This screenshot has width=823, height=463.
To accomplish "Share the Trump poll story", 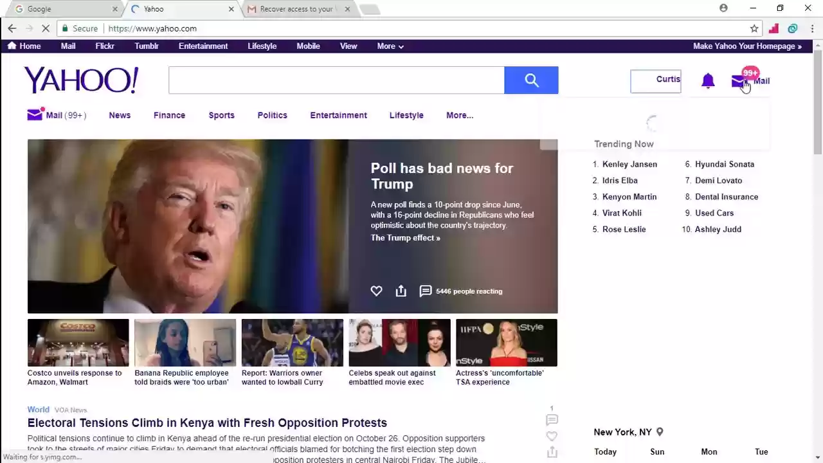I will point(401,291).
